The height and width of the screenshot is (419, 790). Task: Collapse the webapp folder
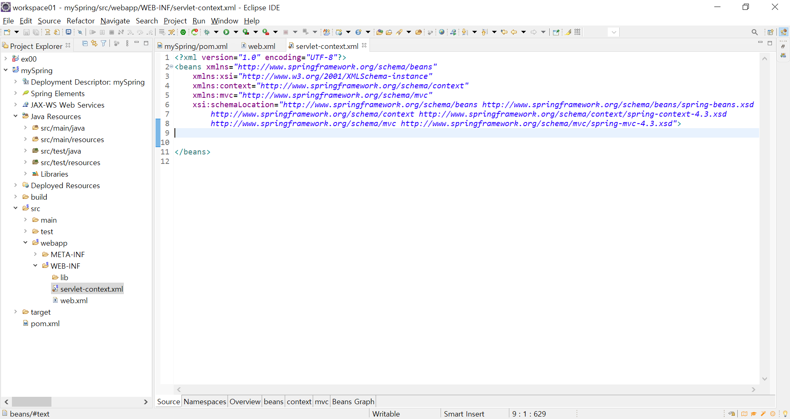[x=26, y=243]
